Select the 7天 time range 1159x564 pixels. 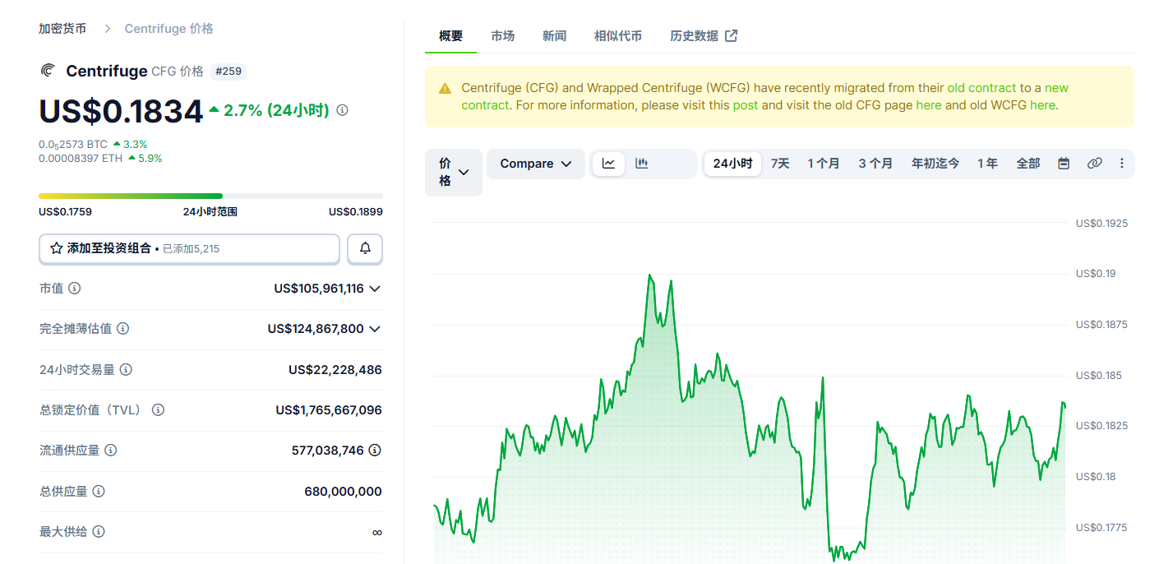780,164
